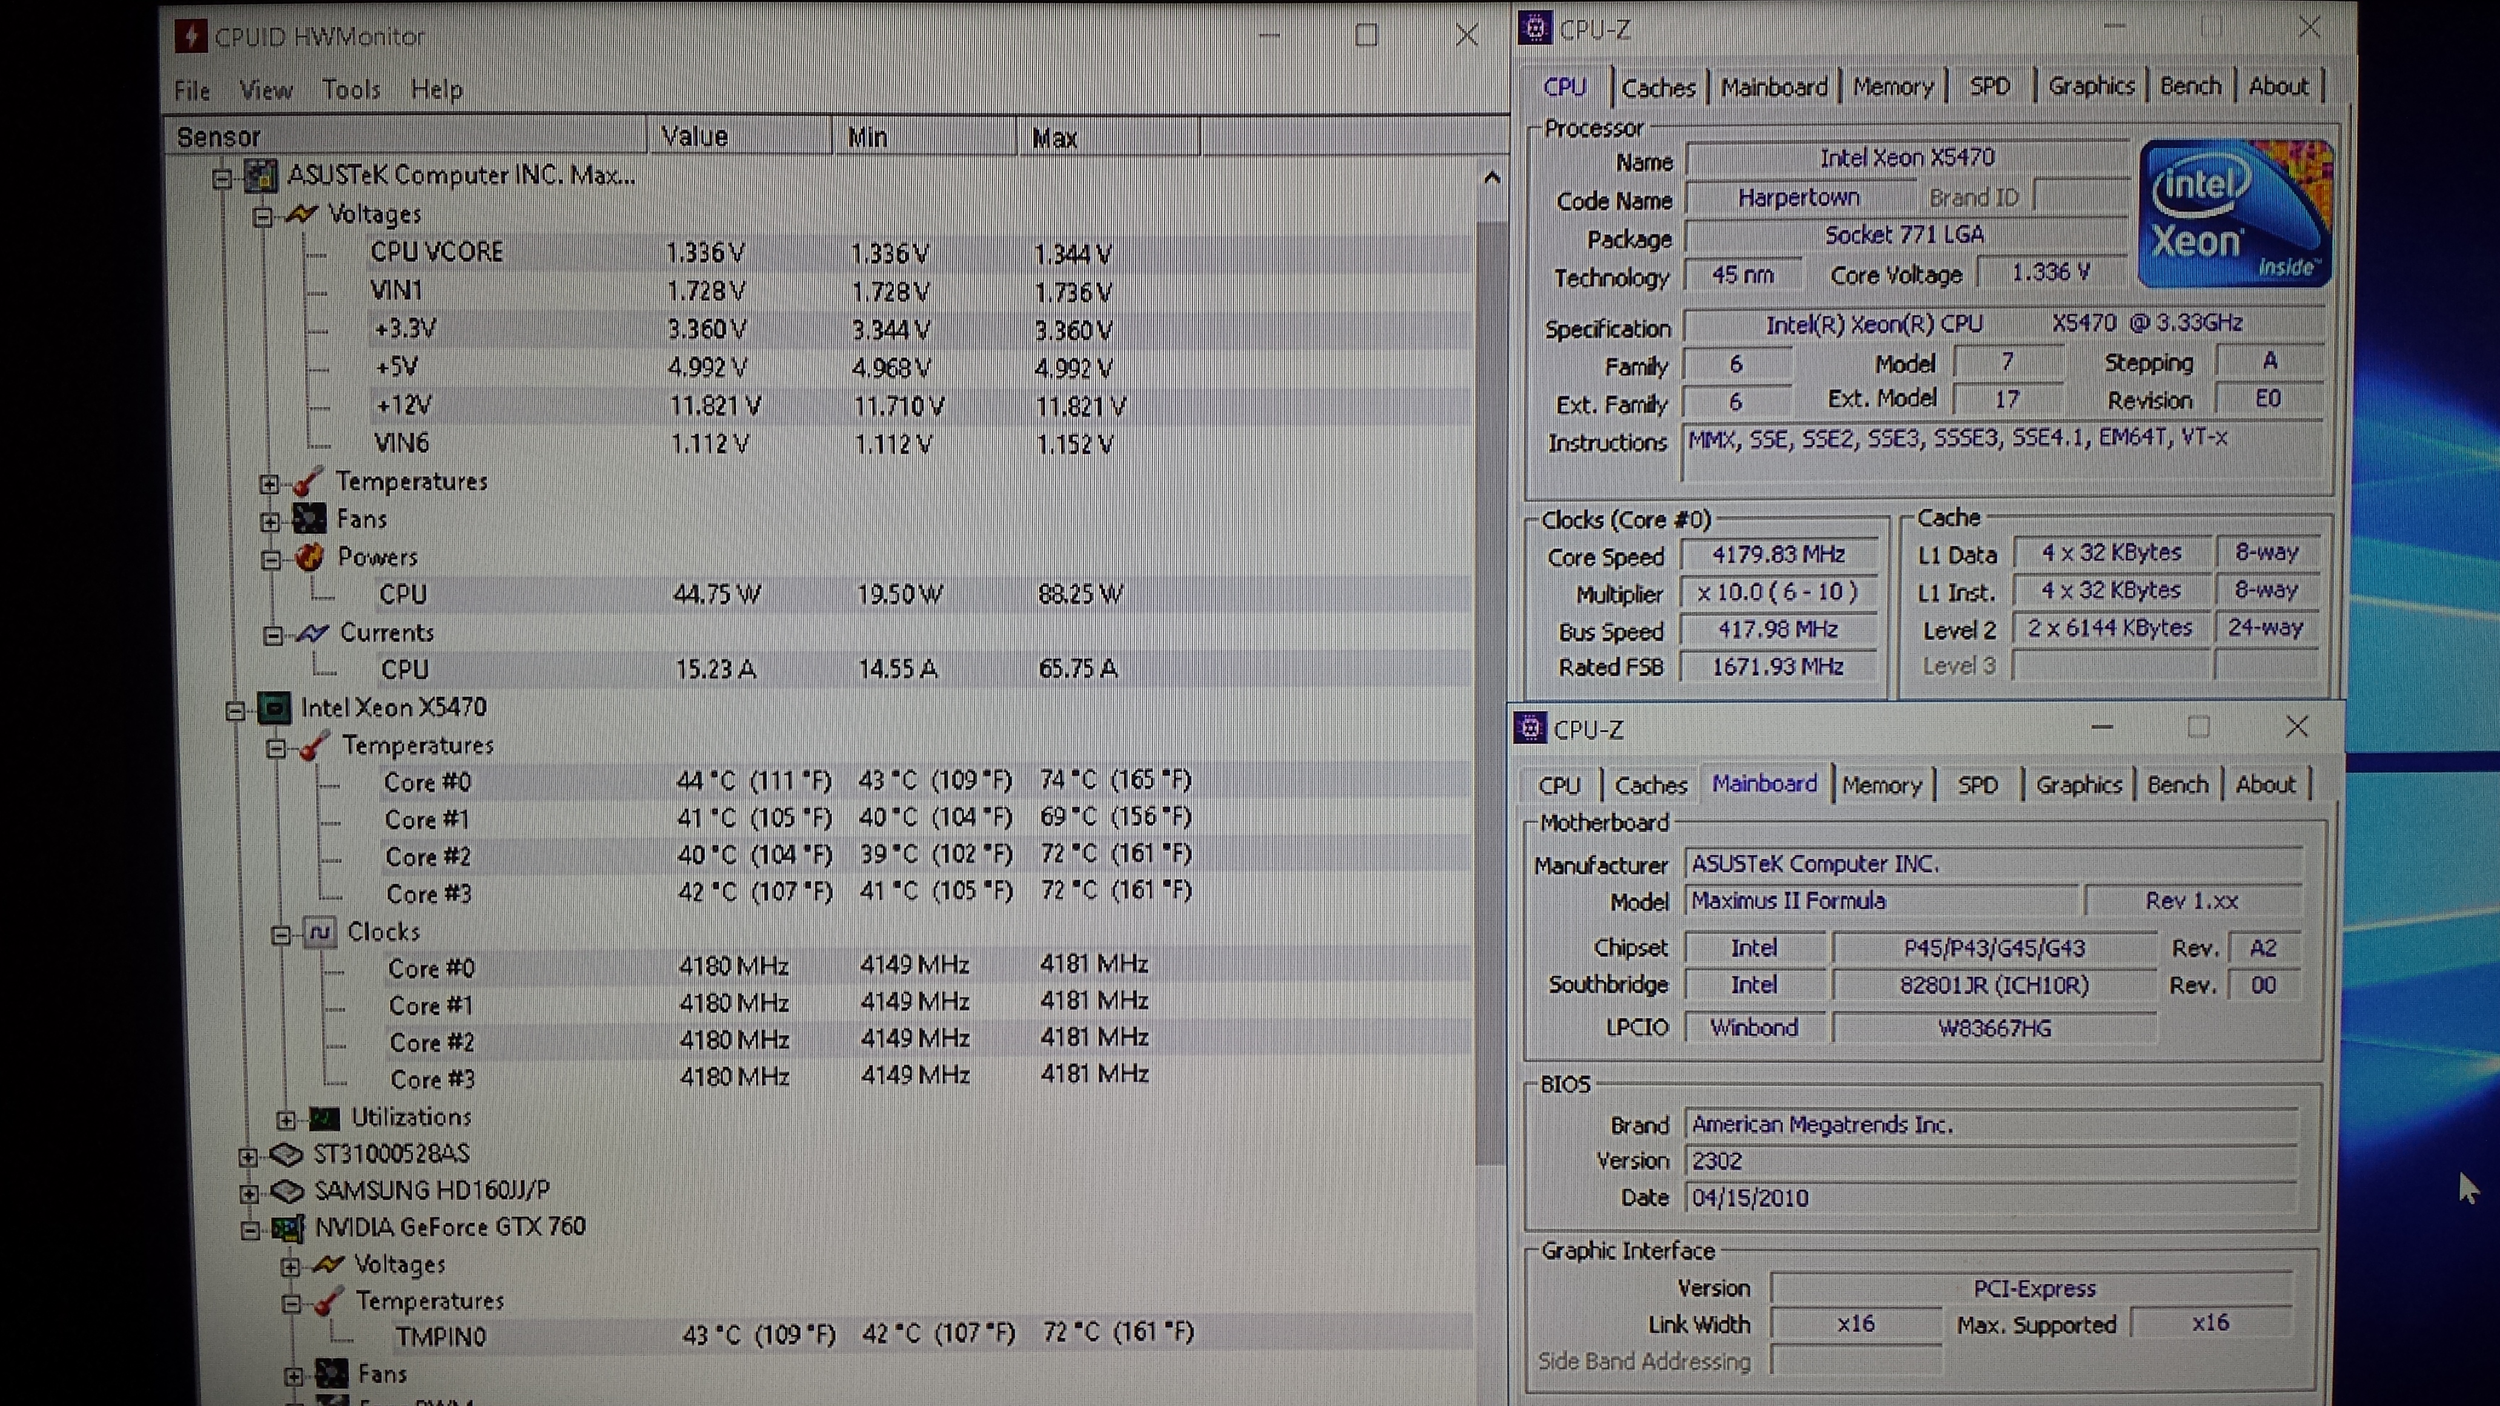Click the lower CPU-Z window title icon

point(1530,728)
